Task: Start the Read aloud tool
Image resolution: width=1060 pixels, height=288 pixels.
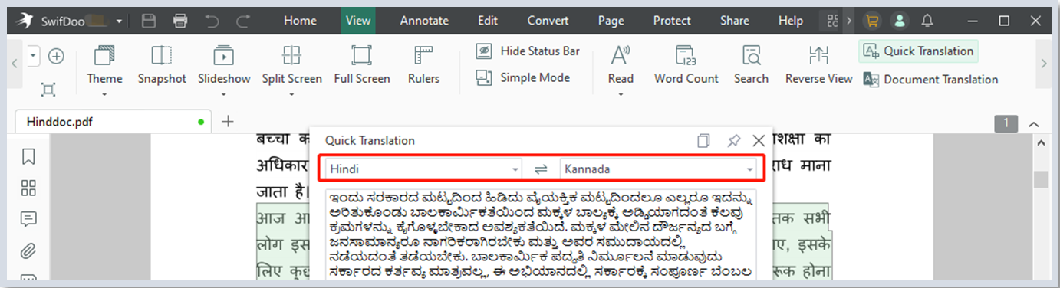Action: click(621, 64)
